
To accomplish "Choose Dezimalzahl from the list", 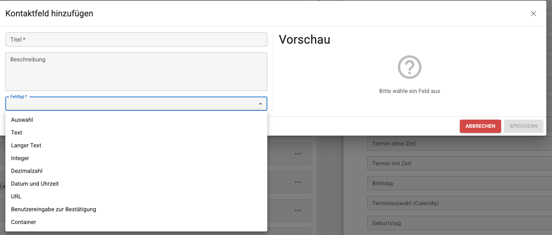I will pos(27,171).
